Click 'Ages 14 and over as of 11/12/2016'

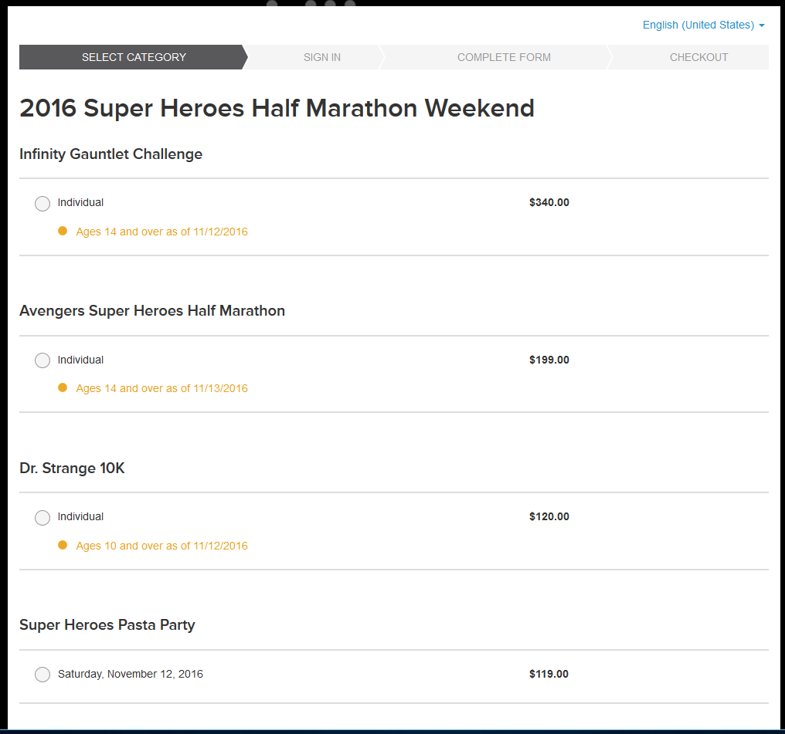pyautogui.click(x=161, y=232)
